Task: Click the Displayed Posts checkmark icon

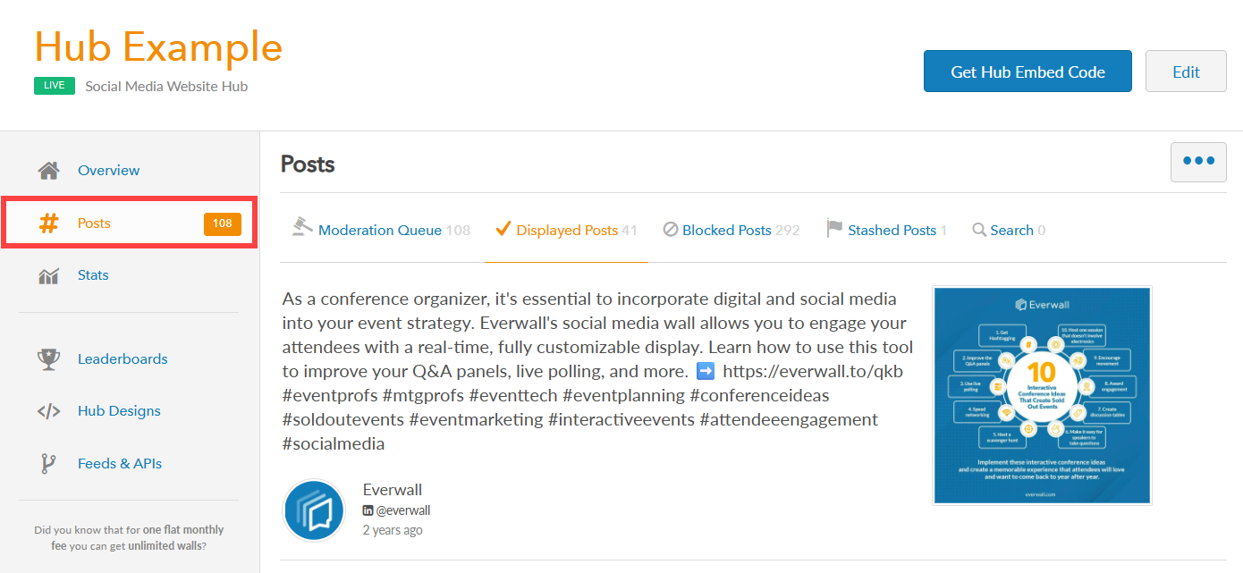Action: click(503, 229)
